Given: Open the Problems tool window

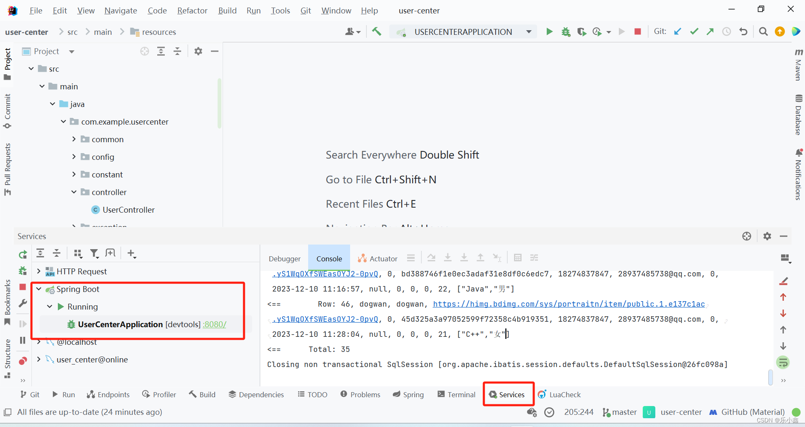Looking at the screenshot, I should point(361,395).
